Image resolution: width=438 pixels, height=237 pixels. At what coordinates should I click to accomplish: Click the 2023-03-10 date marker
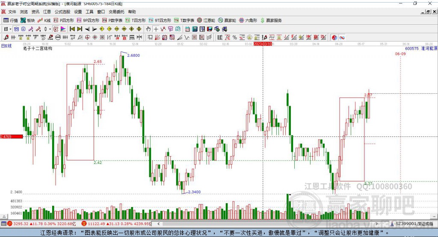[263, 44]
